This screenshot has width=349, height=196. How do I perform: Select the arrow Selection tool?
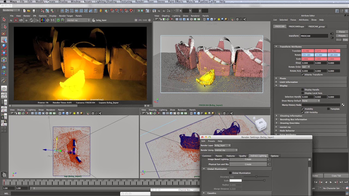point(4,20)
